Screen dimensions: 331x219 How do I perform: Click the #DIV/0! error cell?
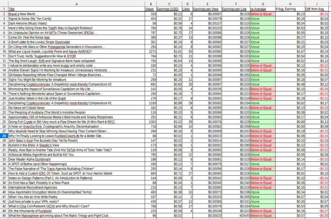(236, 215)
